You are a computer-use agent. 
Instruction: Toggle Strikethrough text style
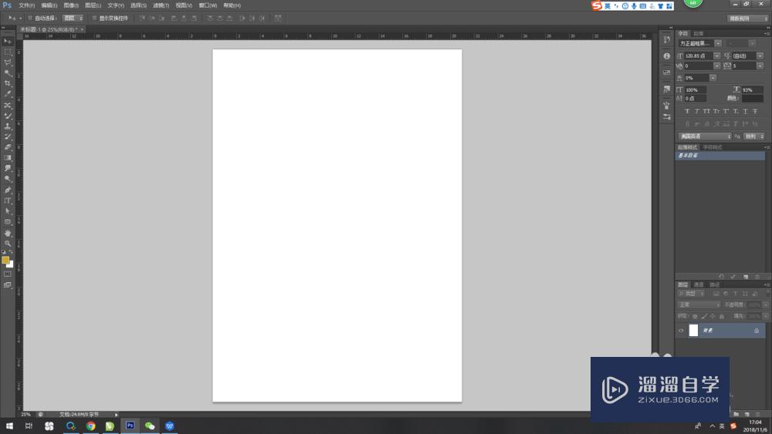coord(755,111)
